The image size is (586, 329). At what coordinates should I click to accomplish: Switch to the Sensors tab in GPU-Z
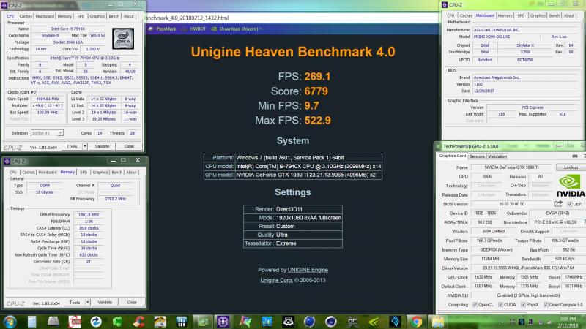(477, 156)
